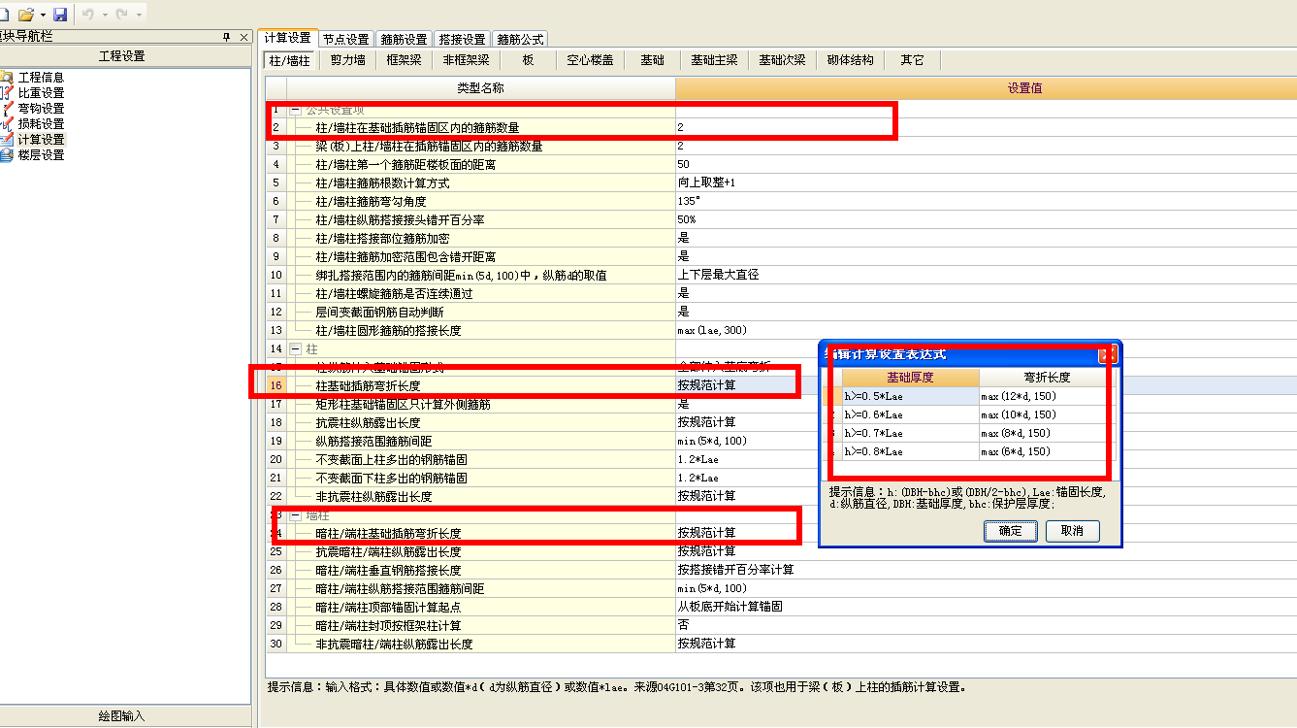Switch to the 箍筋设置 tab
The width and height of the screenshot is (1297, 728).
(404, 39)
